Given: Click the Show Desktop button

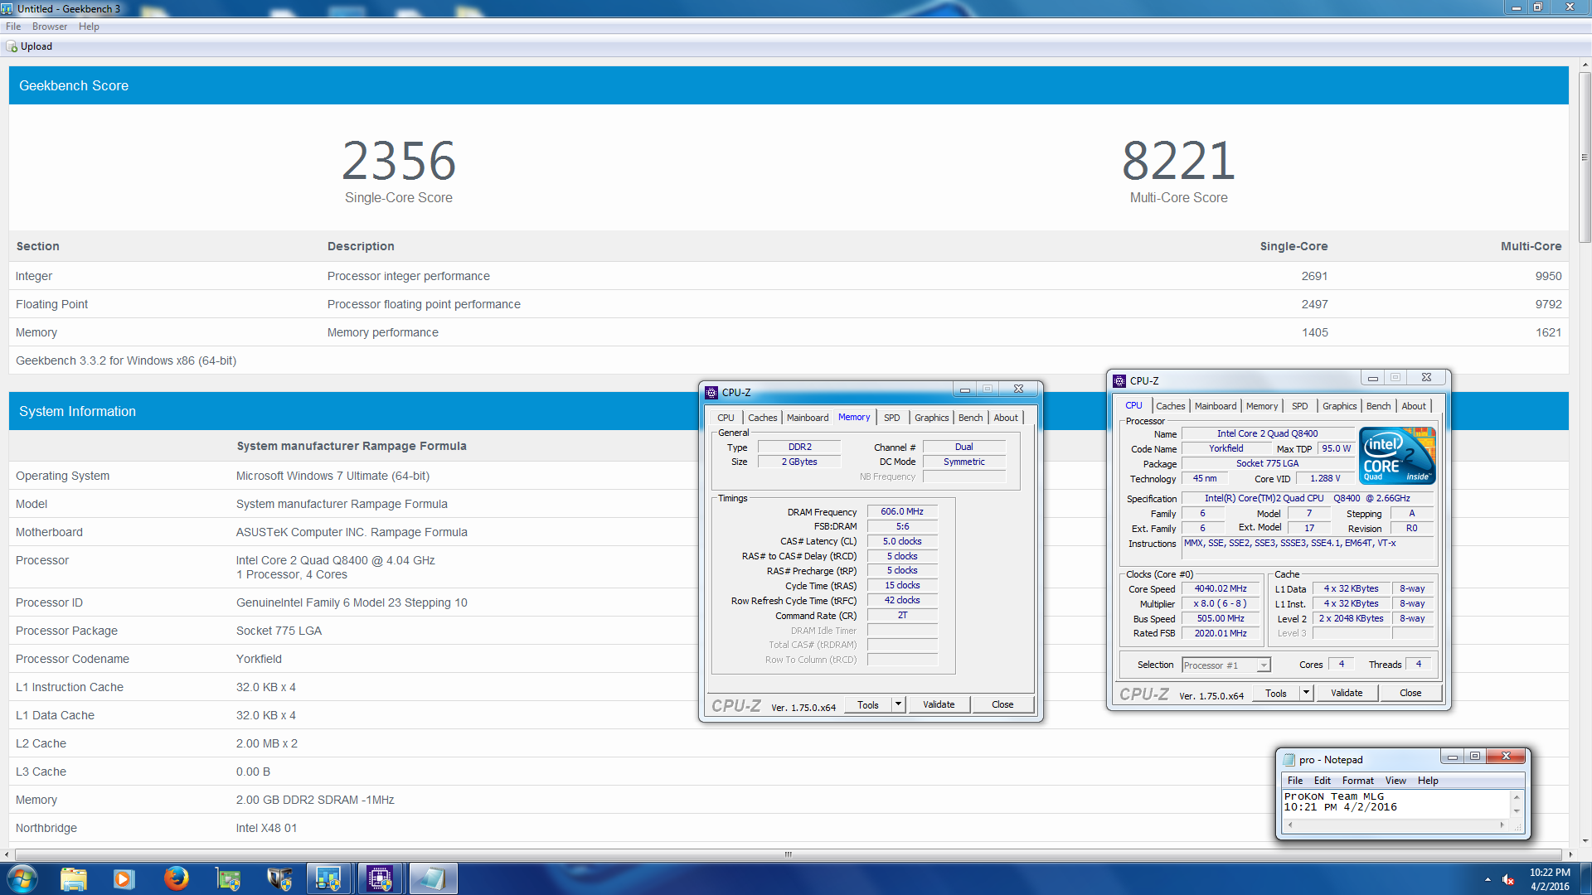Looking at the screenshot, I should pos(1585,878).
